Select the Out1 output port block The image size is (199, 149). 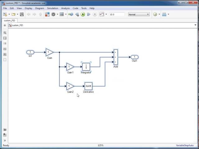click(x=135, y=57)
